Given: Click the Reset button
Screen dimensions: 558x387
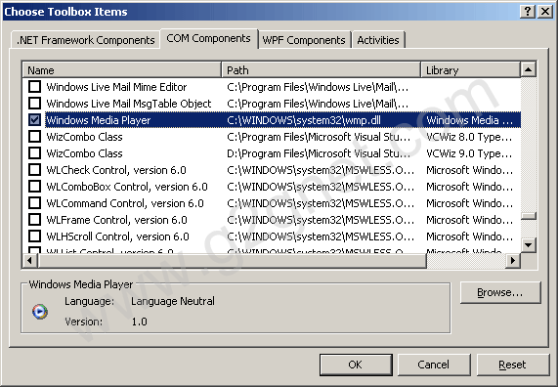Looking at the screenshot, I should 512,365.
